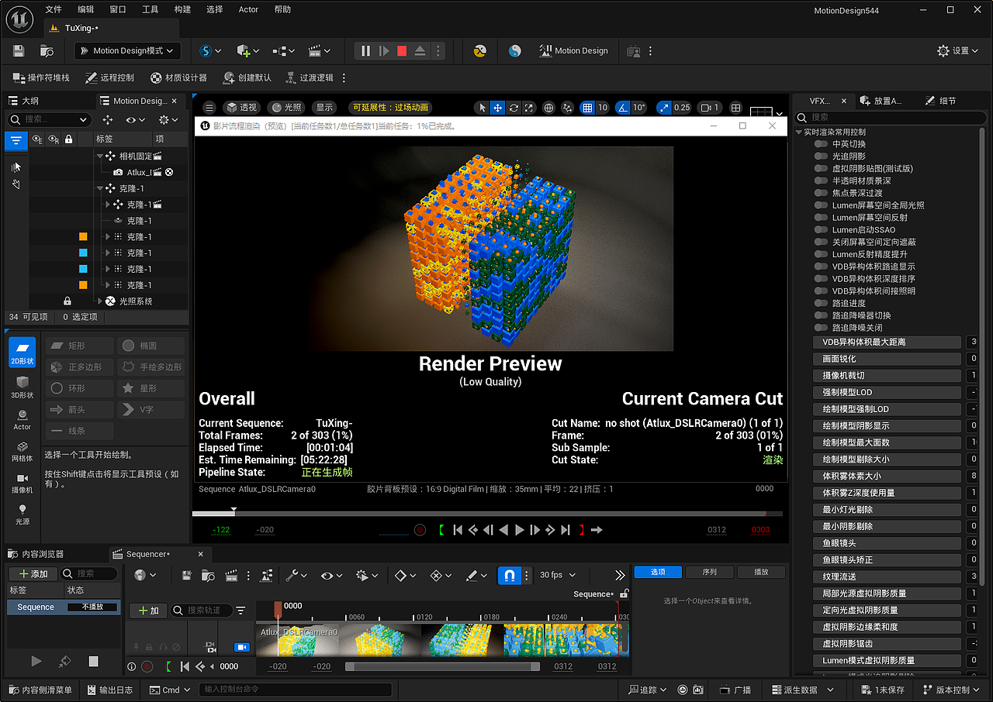Pick the 椭圆 ellipse shape tool

[151, 346]
